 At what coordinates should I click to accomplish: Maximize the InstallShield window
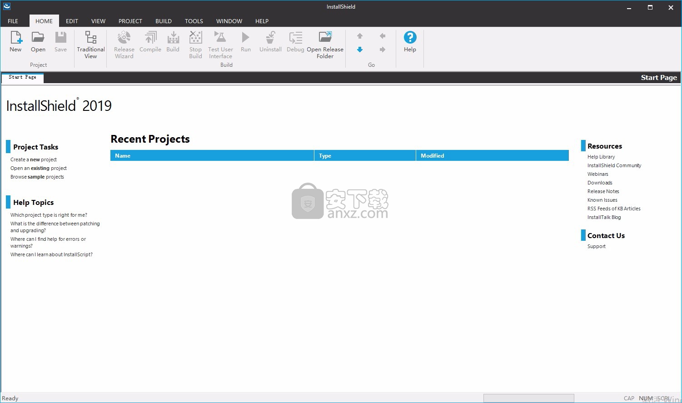(650, 7)
